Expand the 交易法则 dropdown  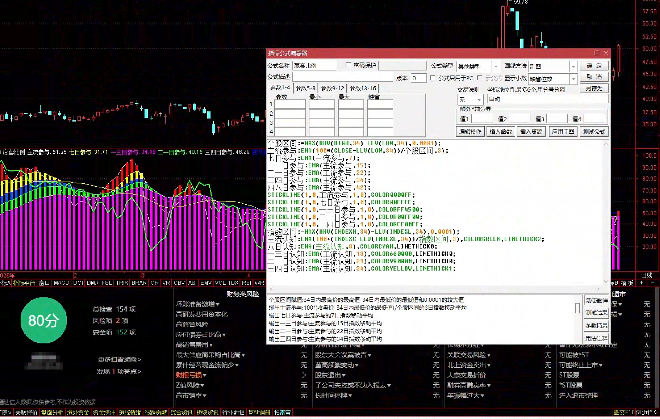pos(479,99)
